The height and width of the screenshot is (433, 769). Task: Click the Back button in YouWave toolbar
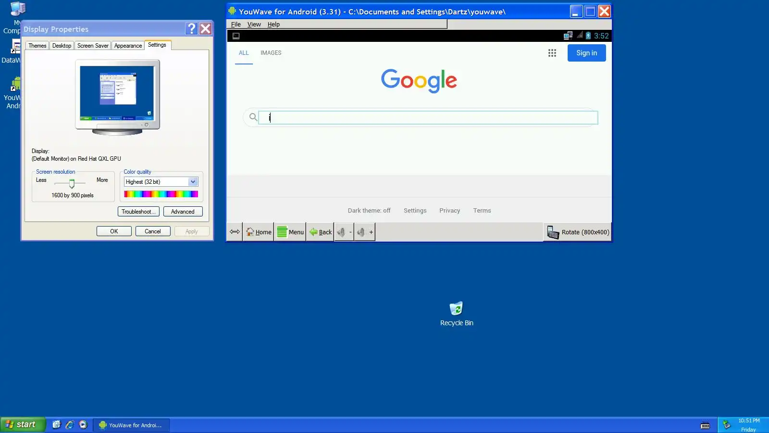coord(321,232)
